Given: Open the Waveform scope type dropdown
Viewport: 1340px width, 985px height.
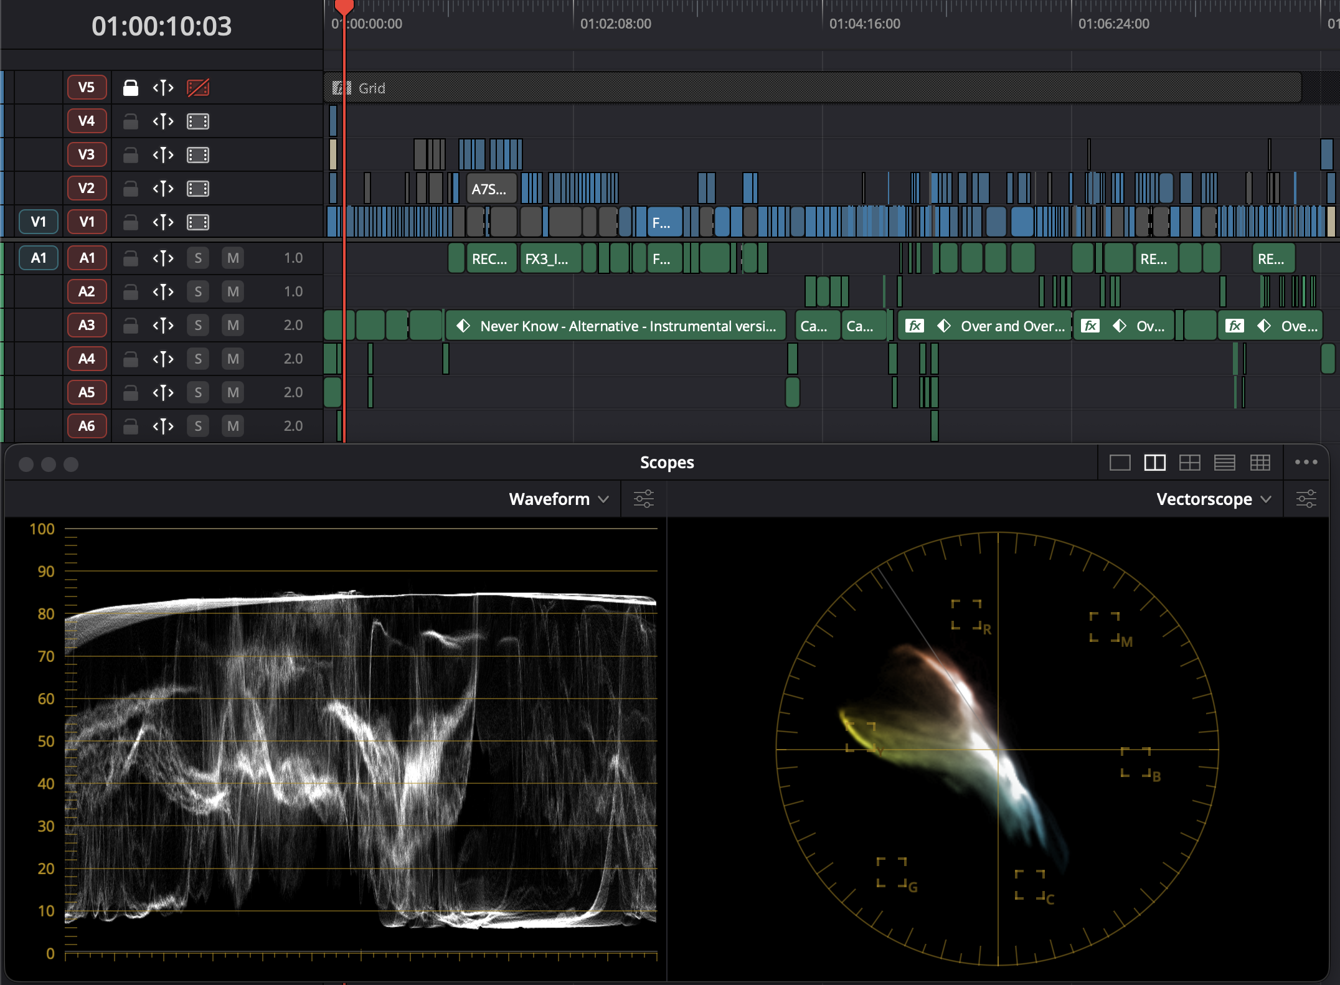Looking at the screenshot, I should [559, 499].
